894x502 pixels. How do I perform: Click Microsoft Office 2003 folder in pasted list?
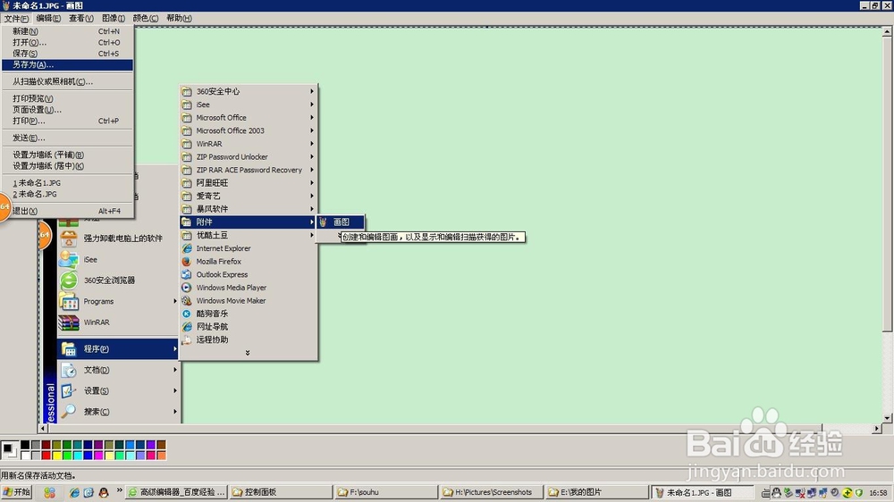(x=248, y=130)
